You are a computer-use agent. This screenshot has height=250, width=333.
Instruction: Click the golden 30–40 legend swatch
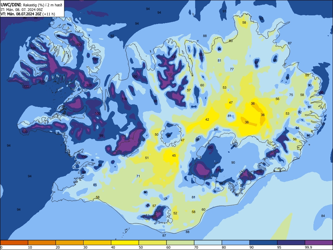(x=97, y=243)
